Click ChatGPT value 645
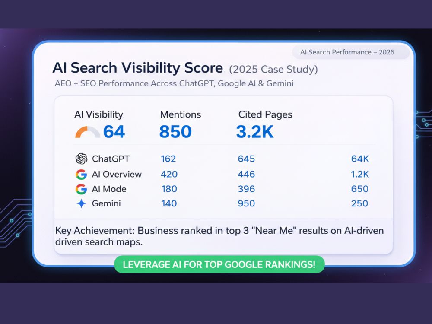The image size is (432, 324). [x=246, y=159]
